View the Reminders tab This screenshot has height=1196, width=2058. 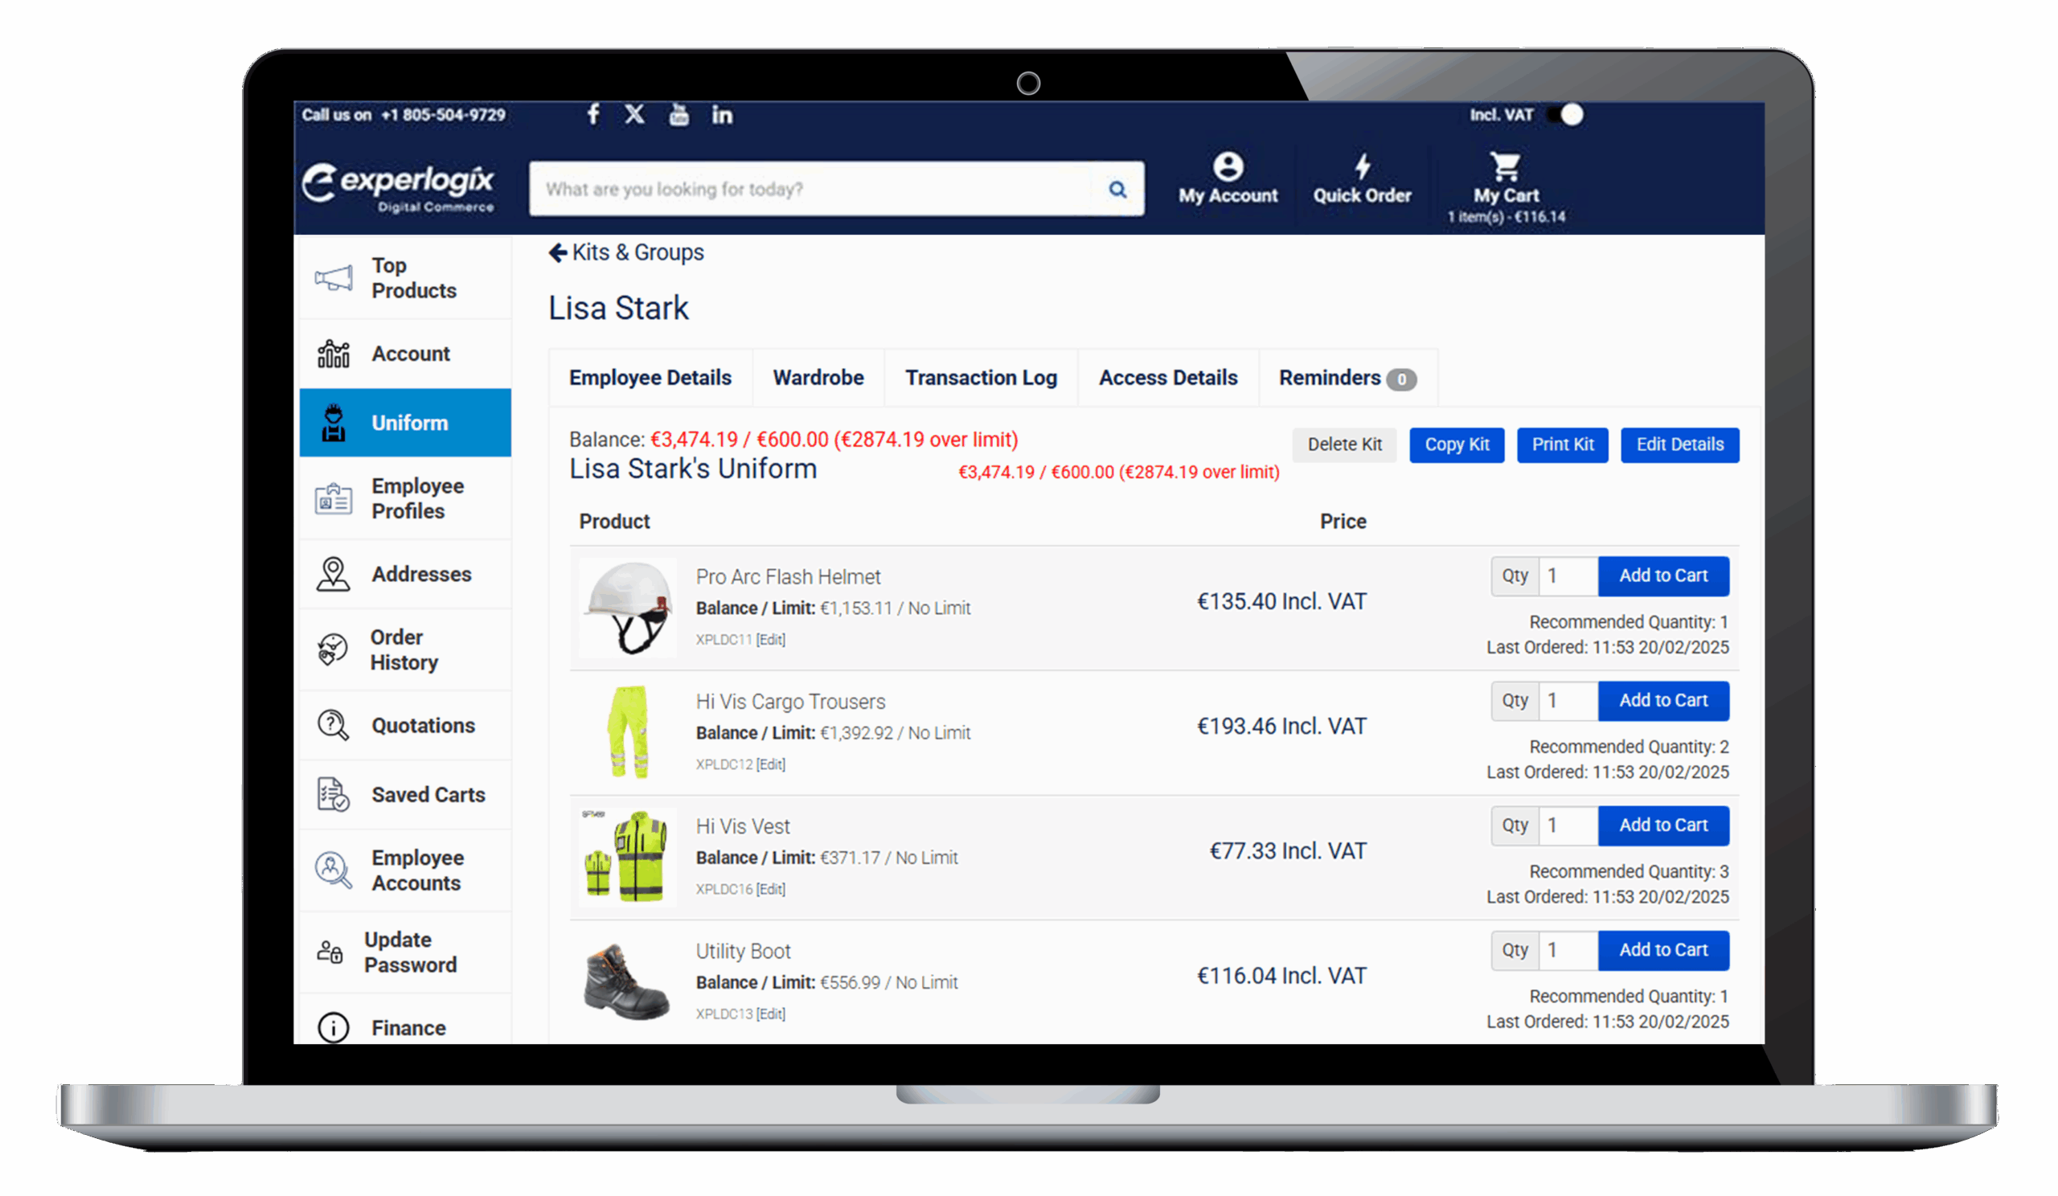[1333, 377]
